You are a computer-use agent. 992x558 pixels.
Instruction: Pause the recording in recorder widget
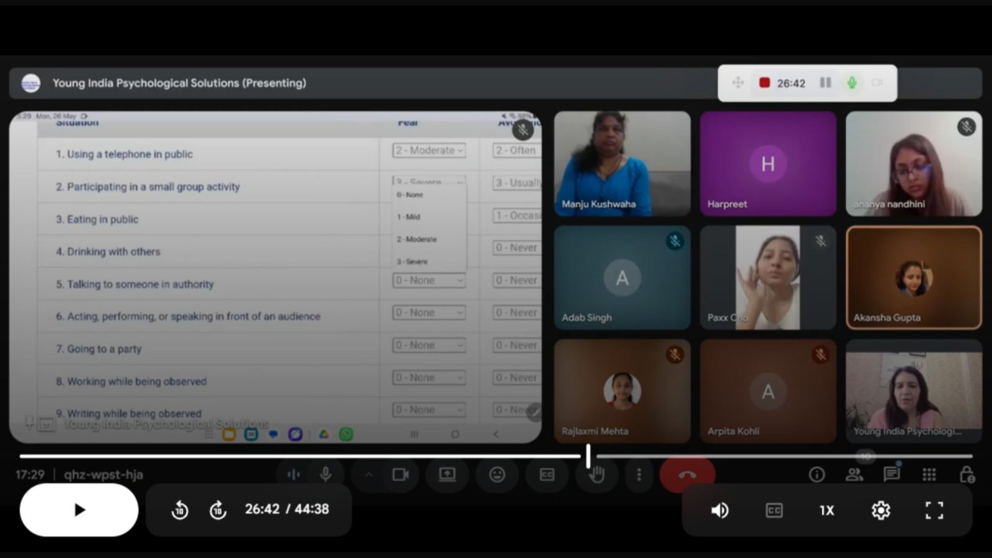tap(825, 82)
